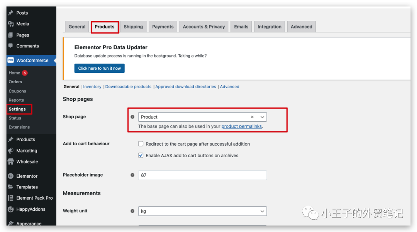Open the Integration tab

tap(270, 27)
